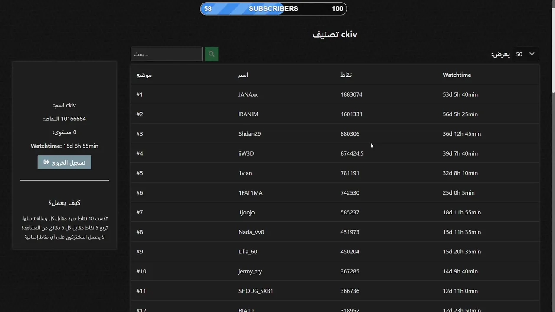The image size is (555, 312).
Task: Select username Nada_Vv0
Action: [x=251, y=232]
